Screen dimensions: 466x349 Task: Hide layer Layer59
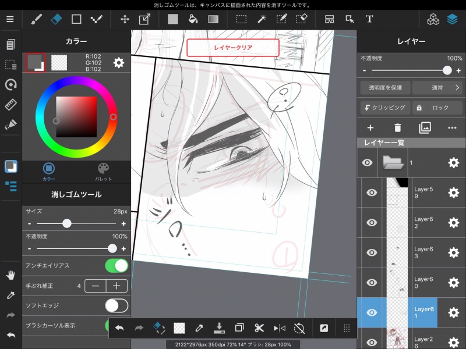tap(372, 193)
